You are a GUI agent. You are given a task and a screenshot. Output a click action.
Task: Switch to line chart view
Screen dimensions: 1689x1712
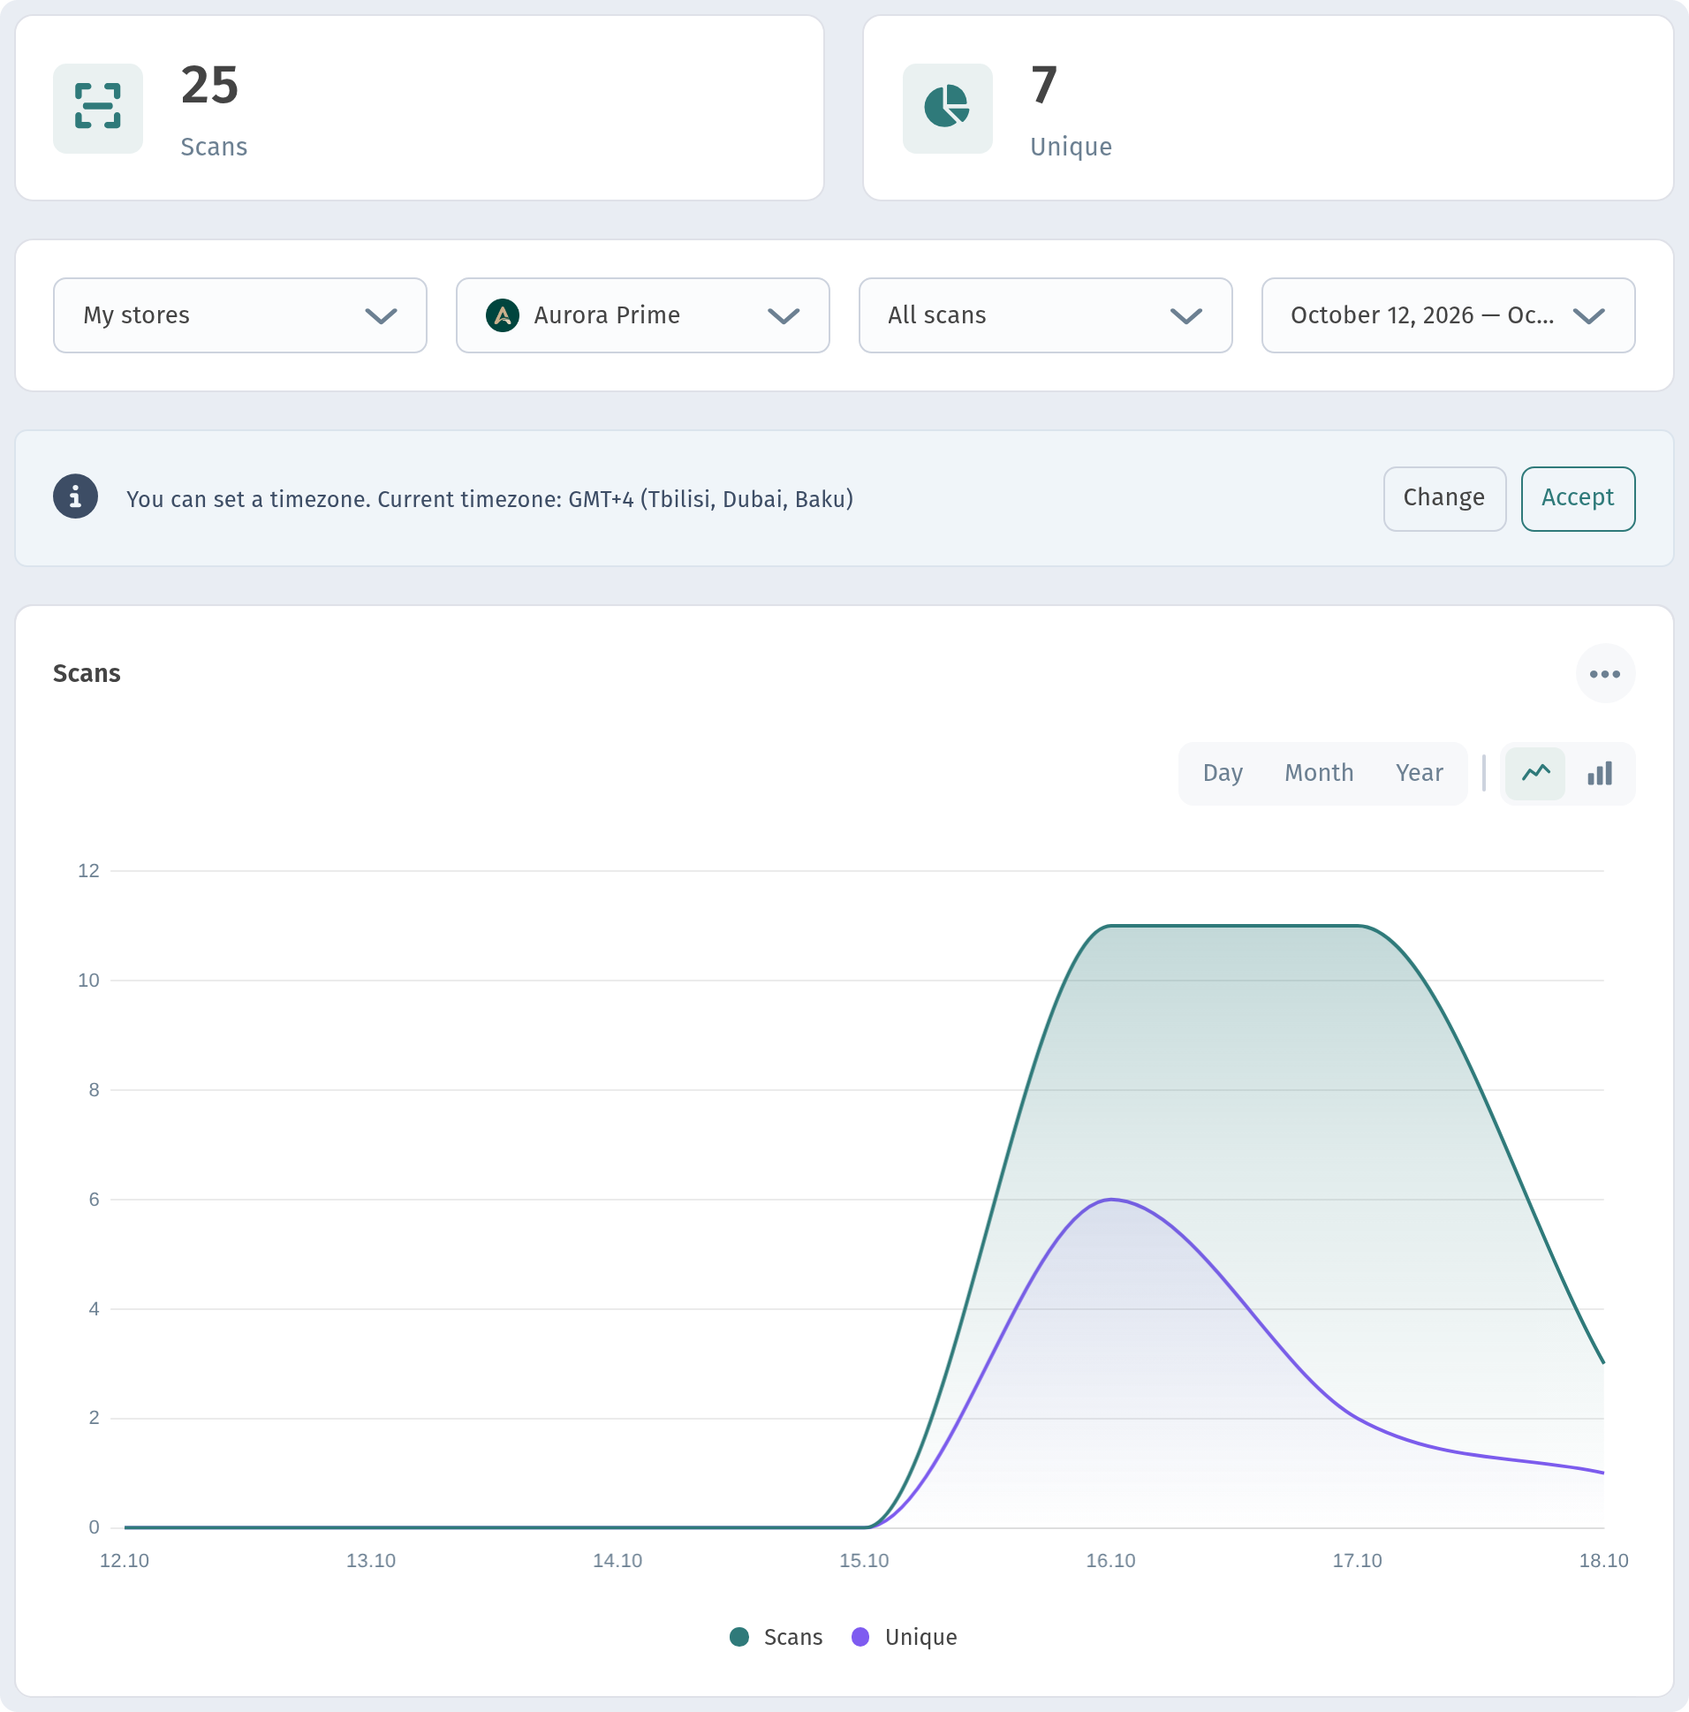point(1534,774)
